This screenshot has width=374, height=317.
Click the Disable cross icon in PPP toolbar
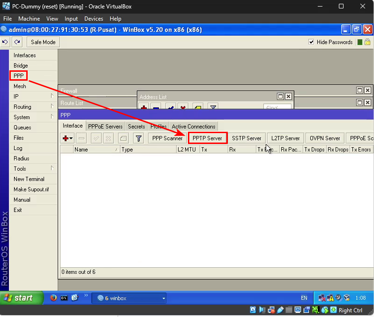109,138
